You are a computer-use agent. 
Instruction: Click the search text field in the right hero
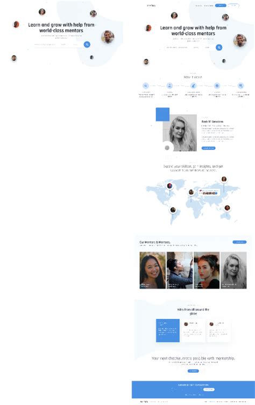tap(177, 47)
